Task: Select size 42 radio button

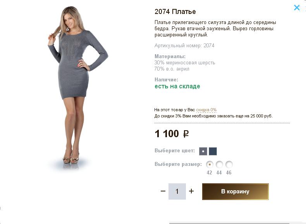Action: coord(210,164)
